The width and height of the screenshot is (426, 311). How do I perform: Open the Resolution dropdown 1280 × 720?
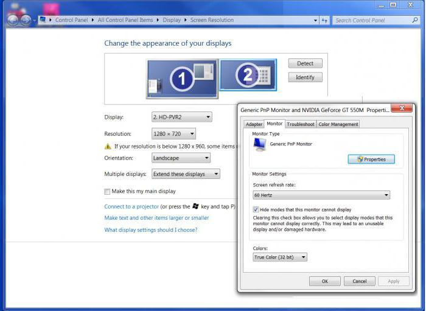coord(173,134)
